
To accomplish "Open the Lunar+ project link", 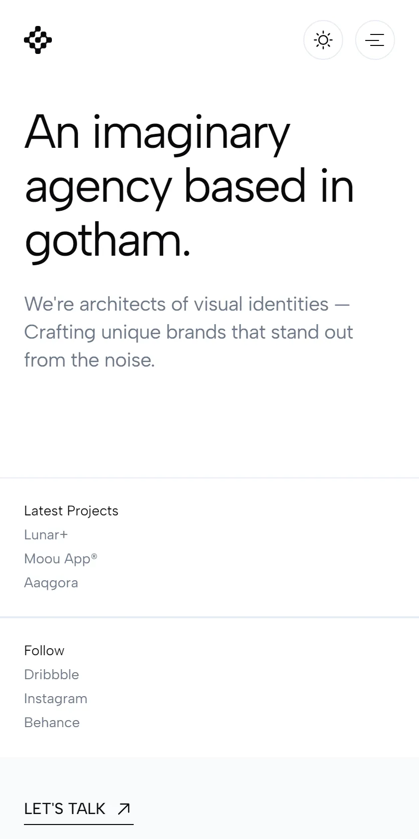I will [46, 535].
